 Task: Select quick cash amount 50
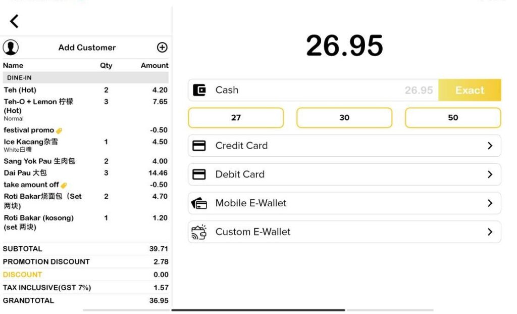coord(453,117)
